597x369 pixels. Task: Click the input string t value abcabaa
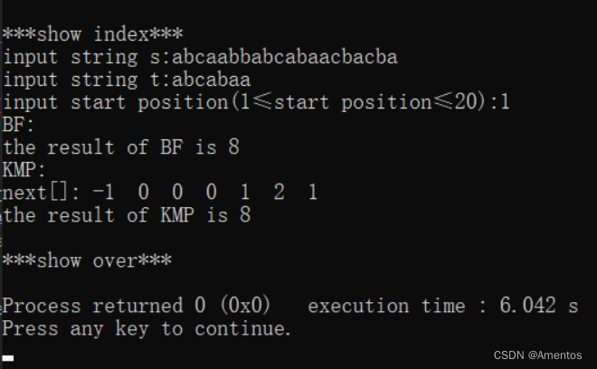coord(212,80)
